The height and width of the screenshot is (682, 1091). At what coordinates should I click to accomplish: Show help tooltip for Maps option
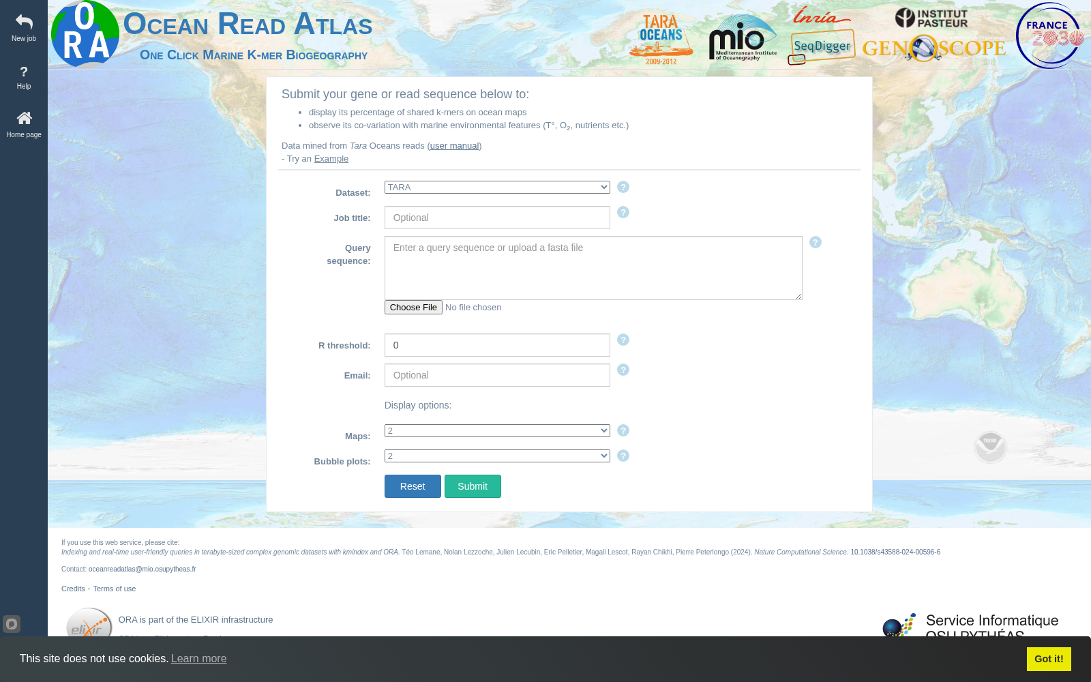pos(623,430)
